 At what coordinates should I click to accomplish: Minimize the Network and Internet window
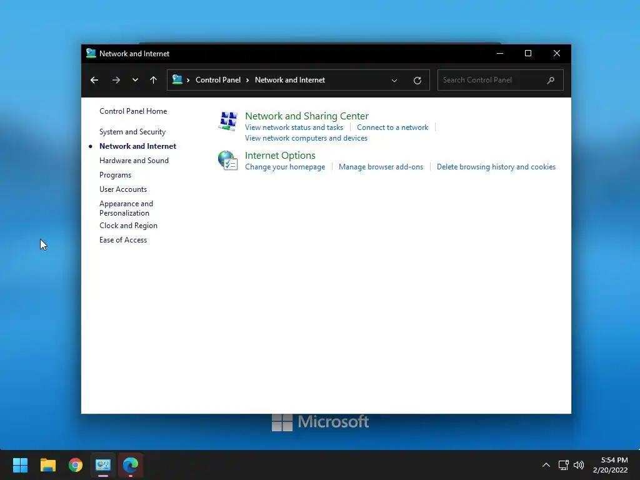(x=500, y=54)
